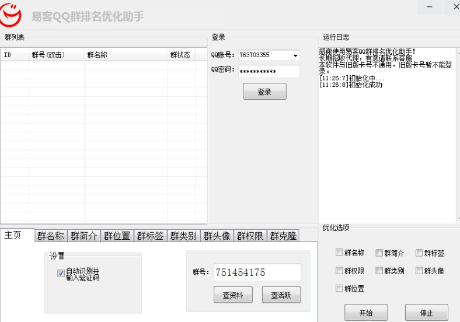Enable the 群头像 optimization checkbox
Image resolution: width=460 pixels, height=322 pixels.
[419, 271]
